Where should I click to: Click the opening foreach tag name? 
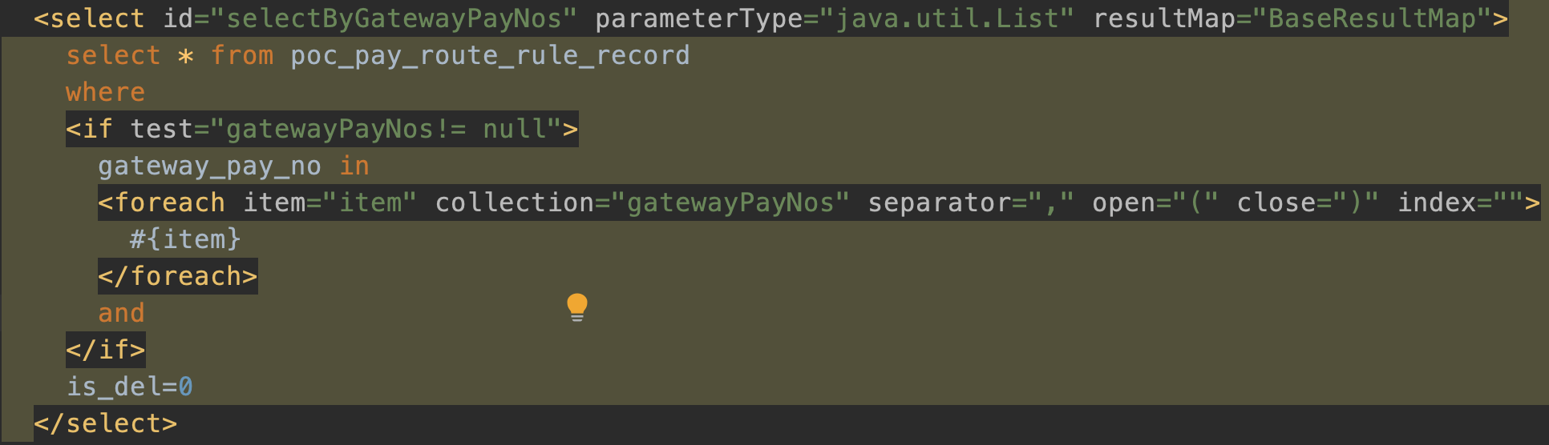click(x=169, y=202)
